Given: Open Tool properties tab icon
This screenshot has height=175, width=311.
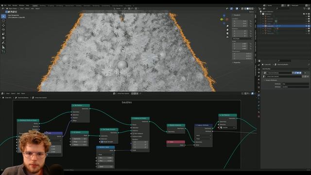Looking at the screenshot, I should pyautogui.click(x=259, y=65).
